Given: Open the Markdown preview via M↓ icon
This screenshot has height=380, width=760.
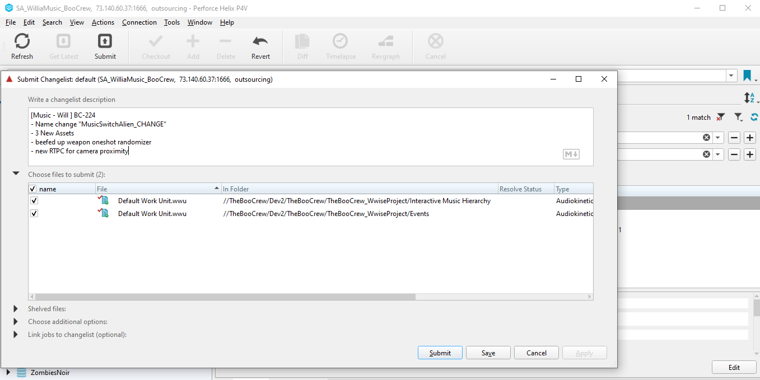Looking at the screenshot, I should 571,154.
